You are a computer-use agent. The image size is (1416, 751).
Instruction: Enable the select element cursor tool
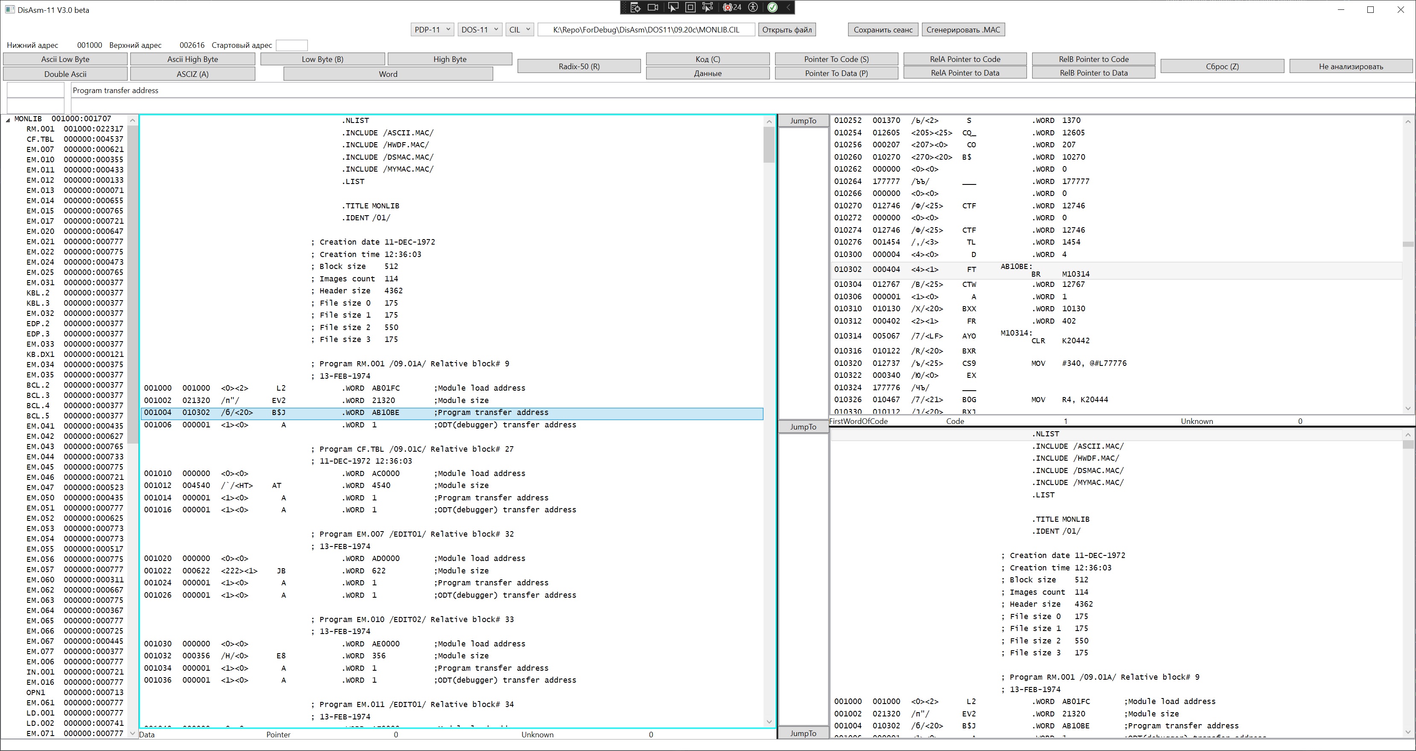point(673,7)
